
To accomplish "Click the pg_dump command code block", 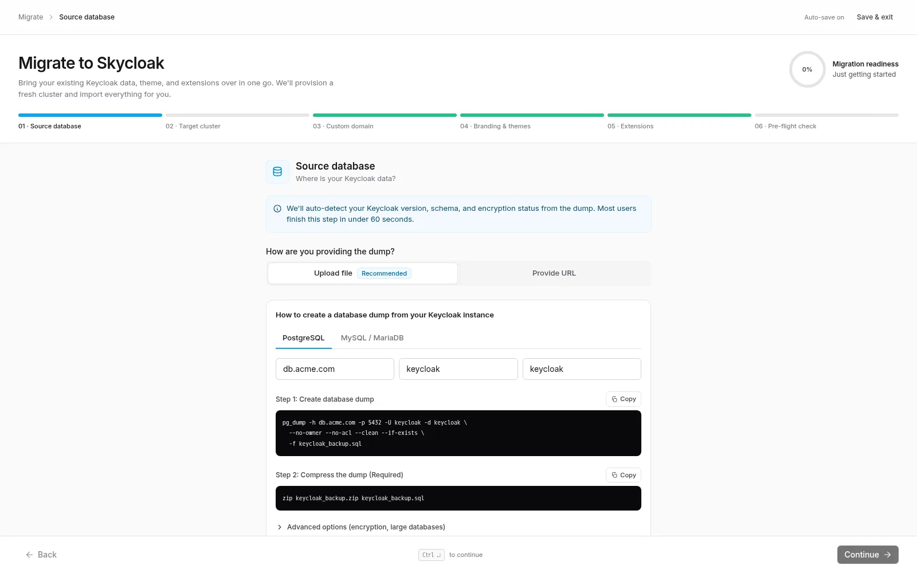I will [458, 433].
